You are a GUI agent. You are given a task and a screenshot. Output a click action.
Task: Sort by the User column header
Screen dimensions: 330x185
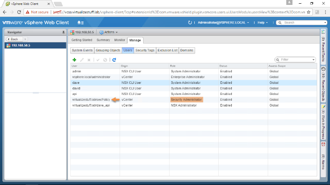95,66
